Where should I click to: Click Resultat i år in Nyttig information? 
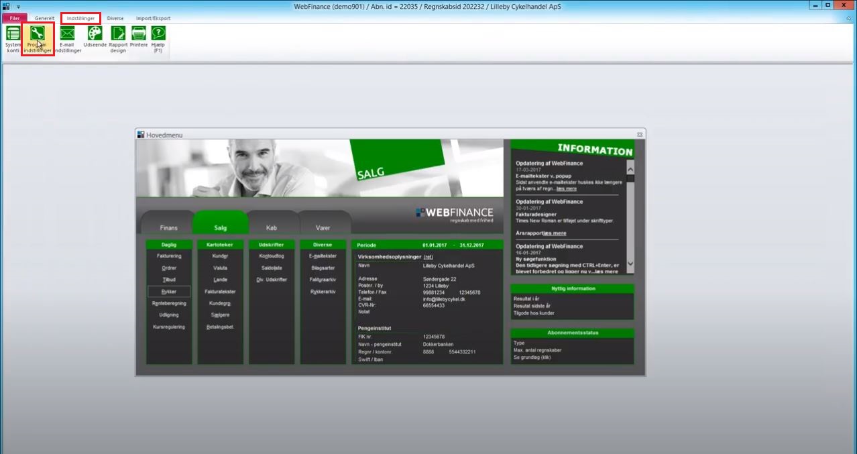point(526,299)
